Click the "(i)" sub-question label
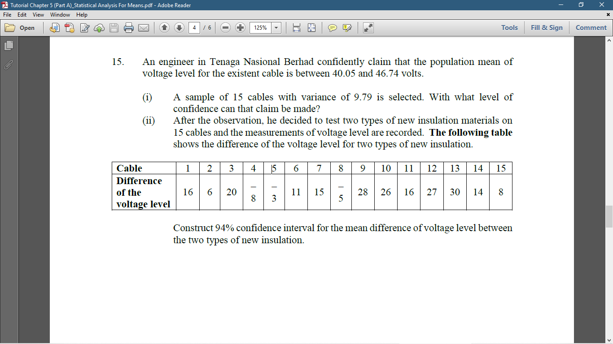This screenshot has width=613, height=344. pyautogui.click(x=147, y=97)
